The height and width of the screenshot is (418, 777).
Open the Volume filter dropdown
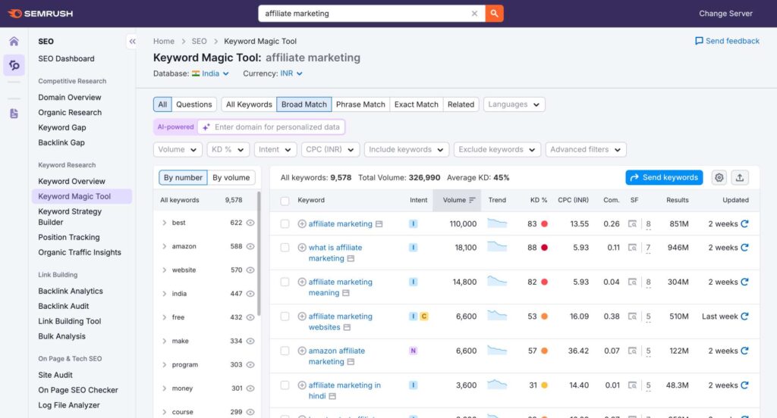tap(178, 149)
